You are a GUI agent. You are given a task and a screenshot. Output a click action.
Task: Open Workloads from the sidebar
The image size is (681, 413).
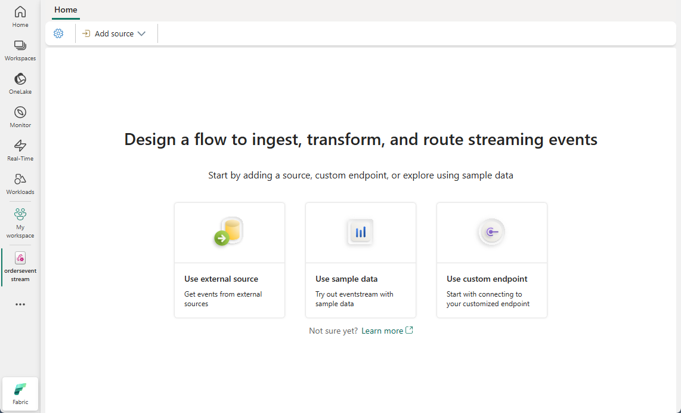[20, 184]
